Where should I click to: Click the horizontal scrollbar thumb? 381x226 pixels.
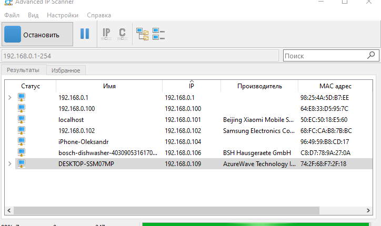[166, 210]
